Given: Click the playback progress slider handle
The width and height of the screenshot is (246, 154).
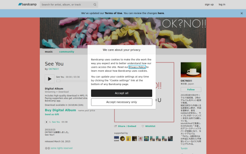Looking at the screenshot, I should pos(58,81).
